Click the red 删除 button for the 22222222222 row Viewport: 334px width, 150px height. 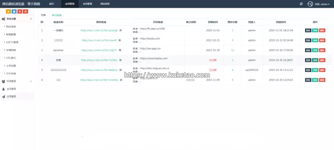(x=322, y=70)
